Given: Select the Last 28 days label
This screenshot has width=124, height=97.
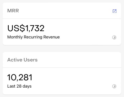Looking at the screenshot, I should pos(19,86).
